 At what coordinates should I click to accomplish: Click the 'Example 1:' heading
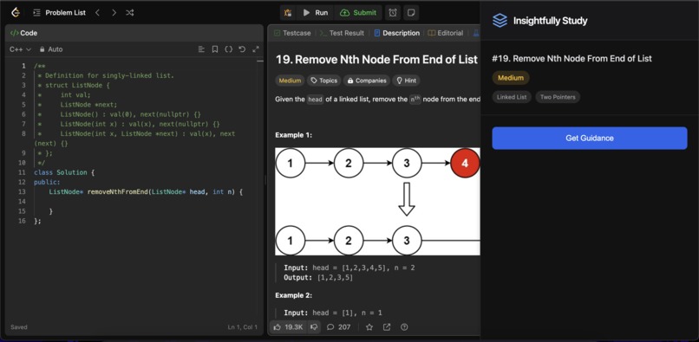pos(293,135)
